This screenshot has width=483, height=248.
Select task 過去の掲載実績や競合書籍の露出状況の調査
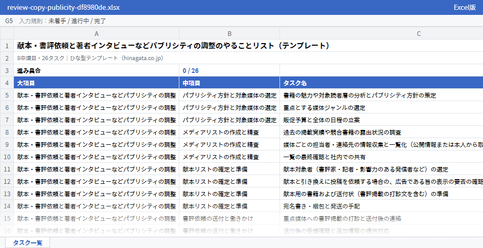pos(381,132)
